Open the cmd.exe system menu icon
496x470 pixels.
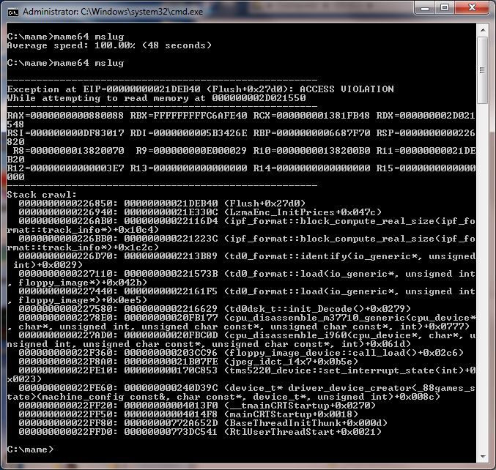point(12,11)
